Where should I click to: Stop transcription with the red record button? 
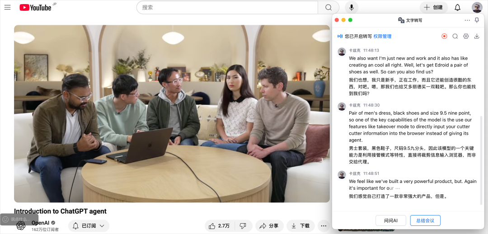[x=444, y=37]
